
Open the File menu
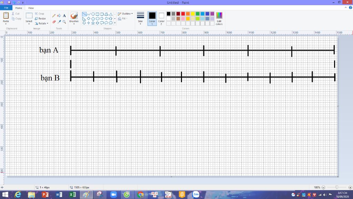6,8
